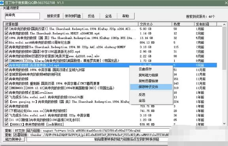This screenshot has width=228, height=146.
Task: Uncheck the 3.18 GB AAC x264 row checkbox
Action: click(x=6, y=47)
